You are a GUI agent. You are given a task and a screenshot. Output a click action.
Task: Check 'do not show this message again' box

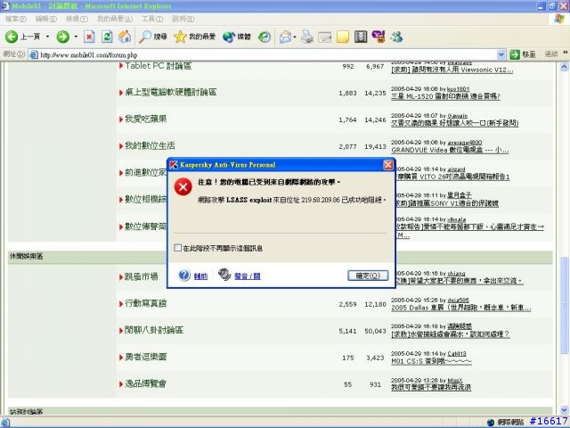(x=177, y=248)
